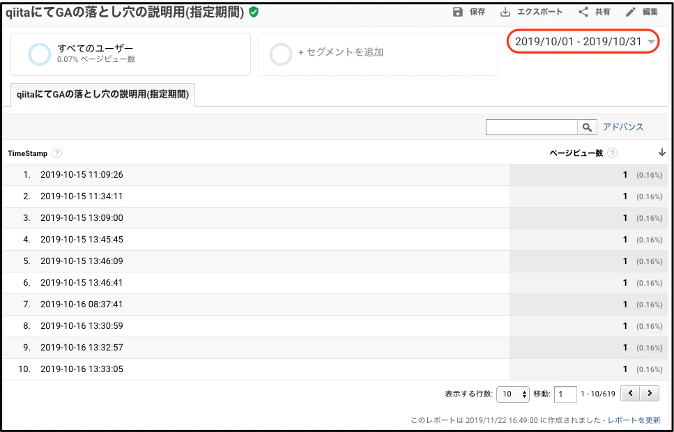Image resolution: width=674 pixels, height=432 pixels.
Task: Select row 2019-10-15 13:46:41
Action: 335,283
